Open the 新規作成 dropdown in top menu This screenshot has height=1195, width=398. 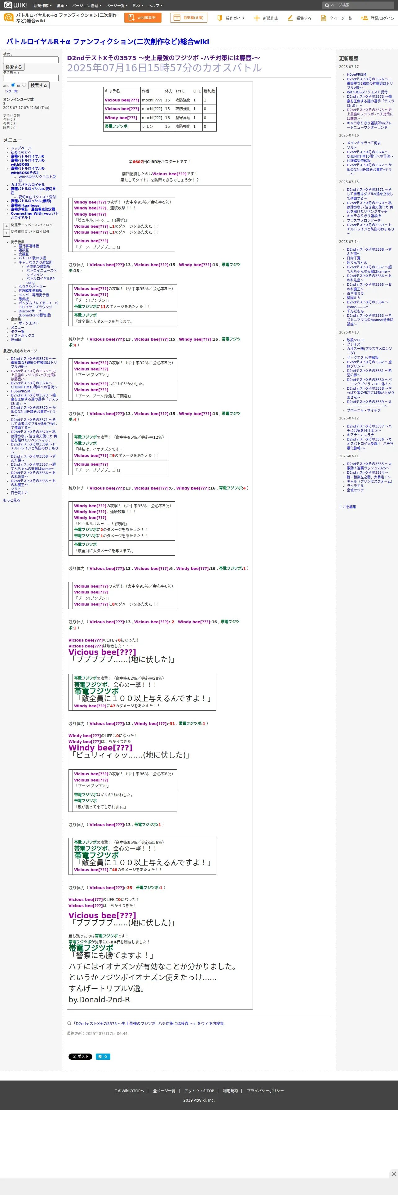tap(43, 6)
